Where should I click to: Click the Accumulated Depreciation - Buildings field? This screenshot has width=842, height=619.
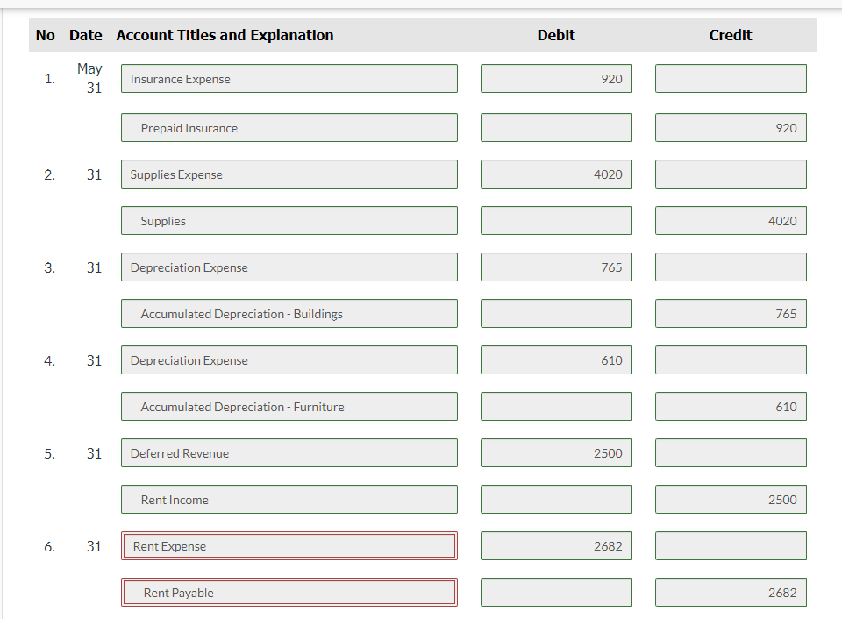[x=289, y=314]
